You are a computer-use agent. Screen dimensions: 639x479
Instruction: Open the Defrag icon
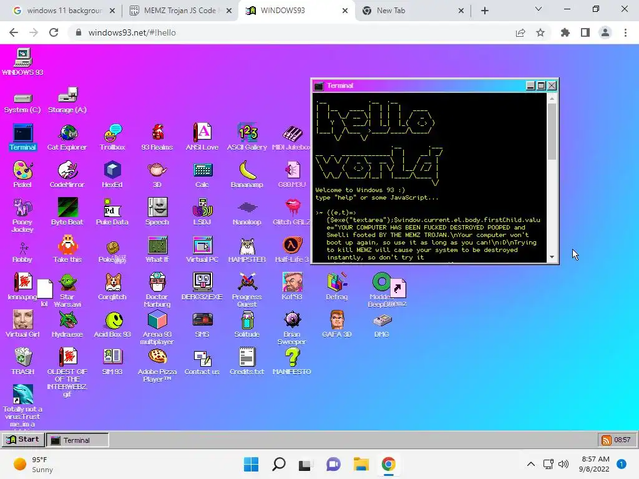[x=336, y=287]
